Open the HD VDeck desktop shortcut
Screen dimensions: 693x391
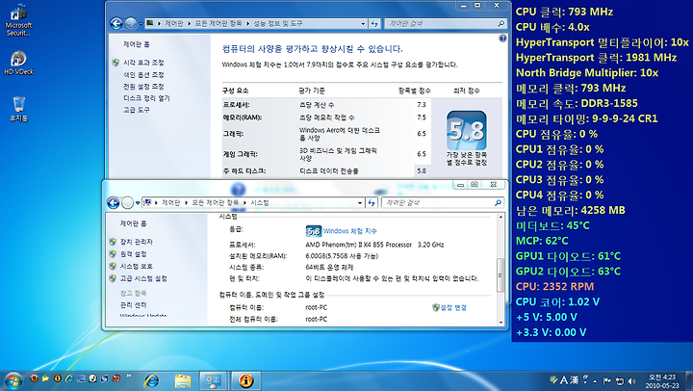point(18,63)
